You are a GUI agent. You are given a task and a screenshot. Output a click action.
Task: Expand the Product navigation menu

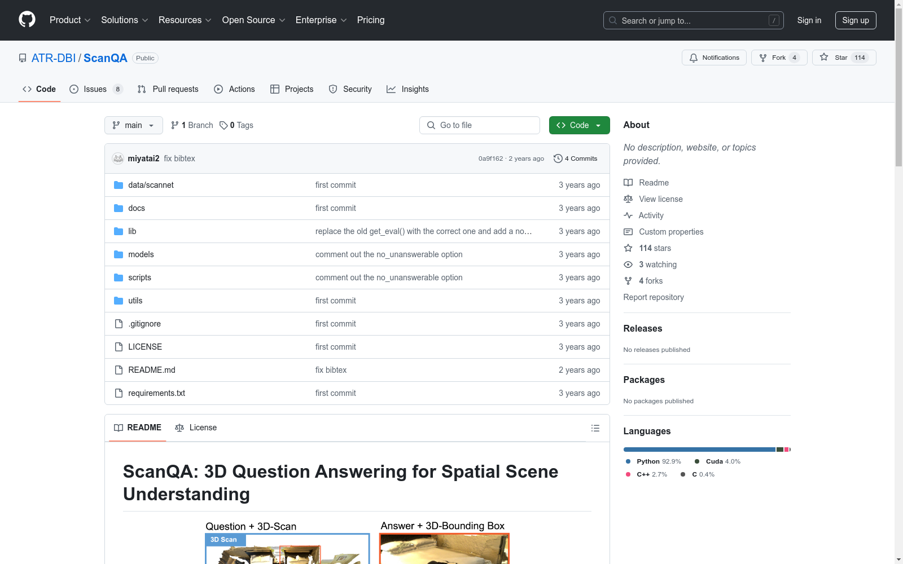tap(70, 20)
